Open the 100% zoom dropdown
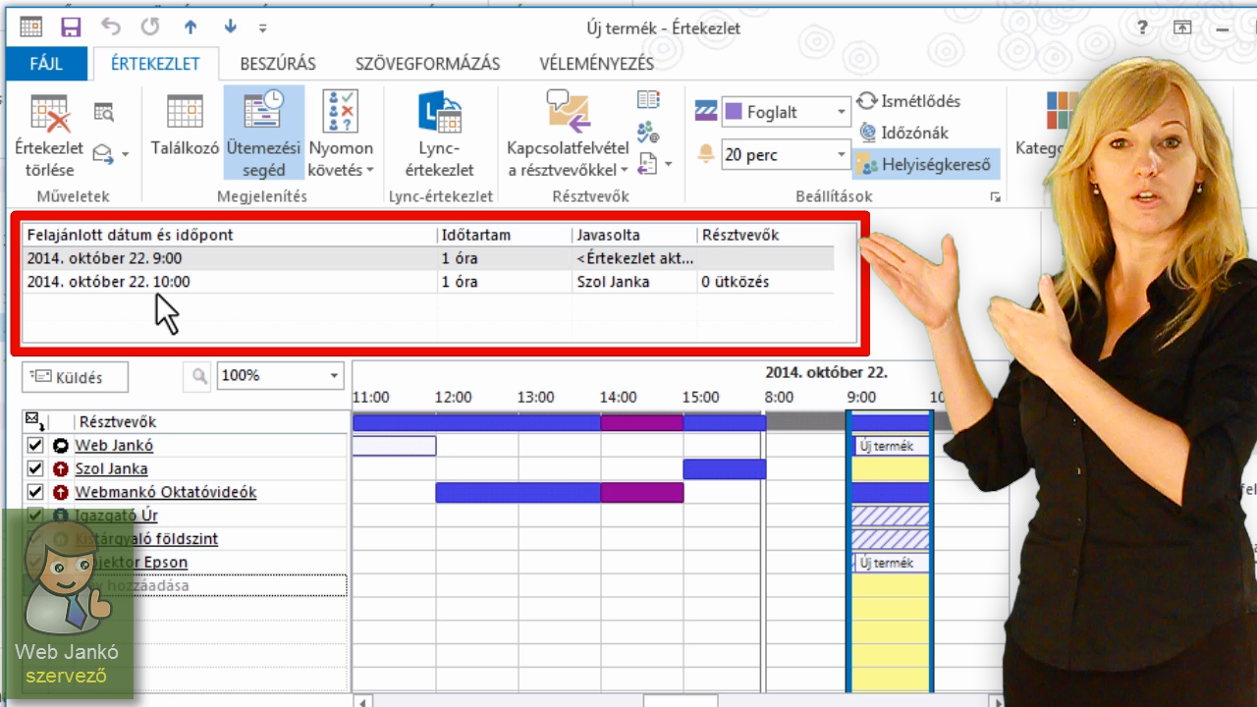1257x707 pixels. click(x=334, y=376)
